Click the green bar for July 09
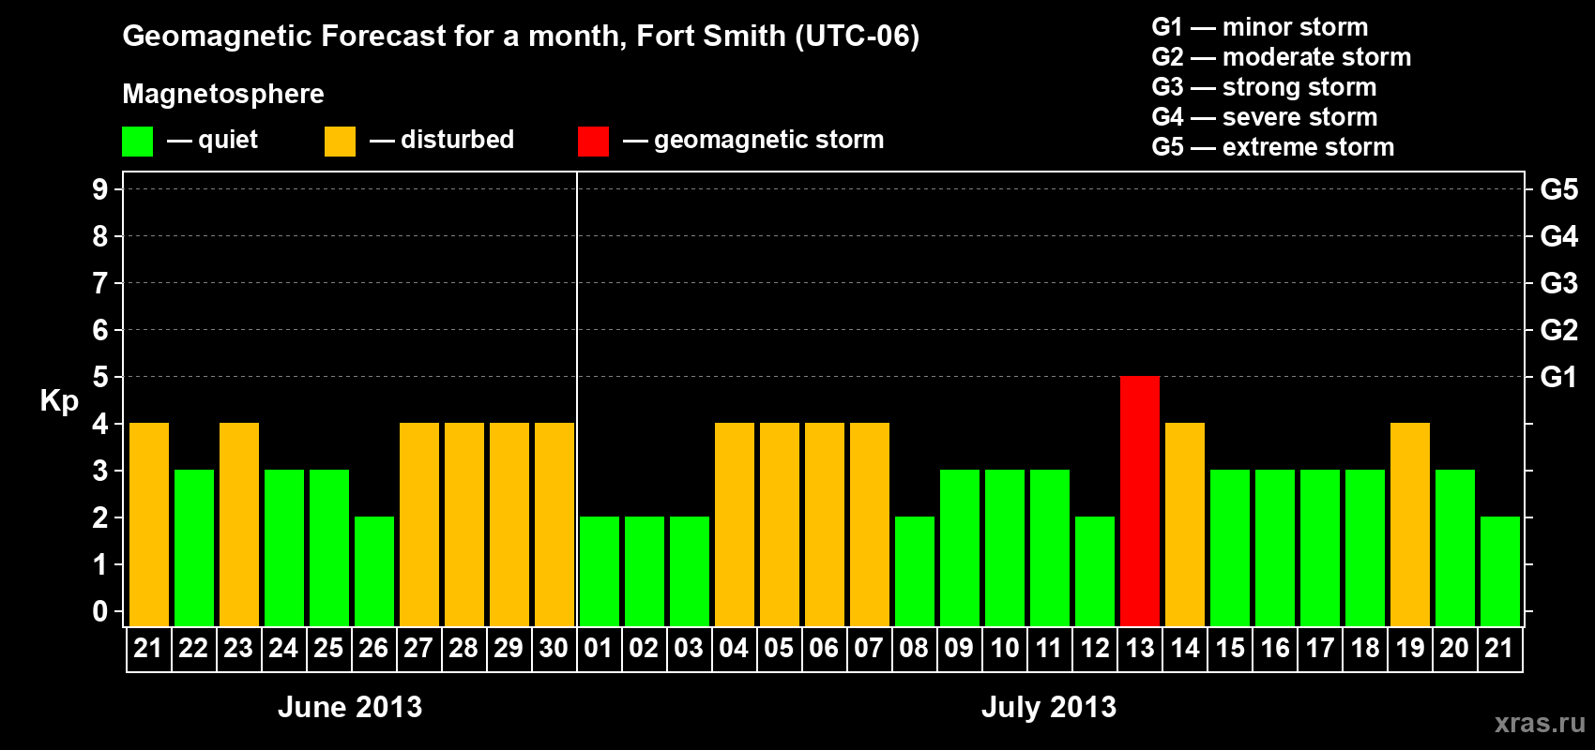Screen dimensions: 1595x750 [x=960, y=547]
